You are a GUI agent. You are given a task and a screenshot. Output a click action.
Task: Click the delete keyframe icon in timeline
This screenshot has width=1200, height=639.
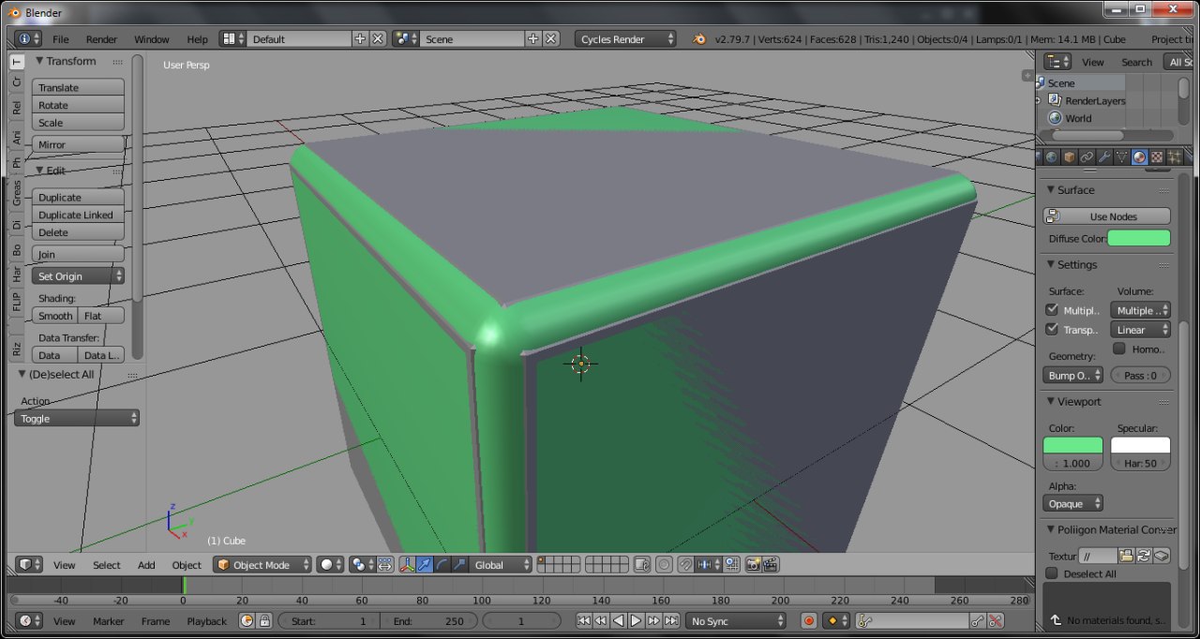pos(996,620)
